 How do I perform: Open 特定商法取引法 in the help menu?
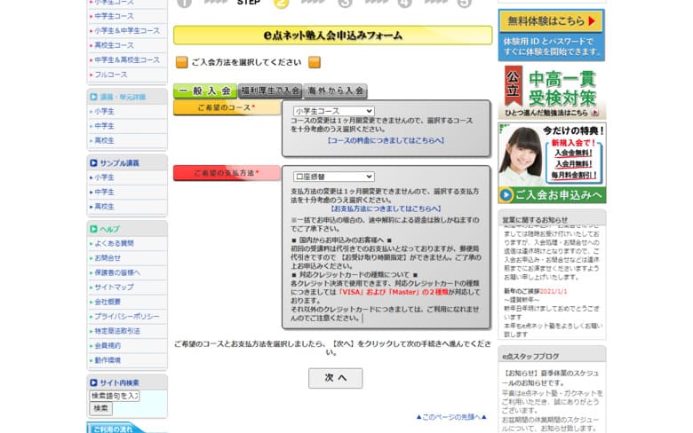tap(117, 331)
